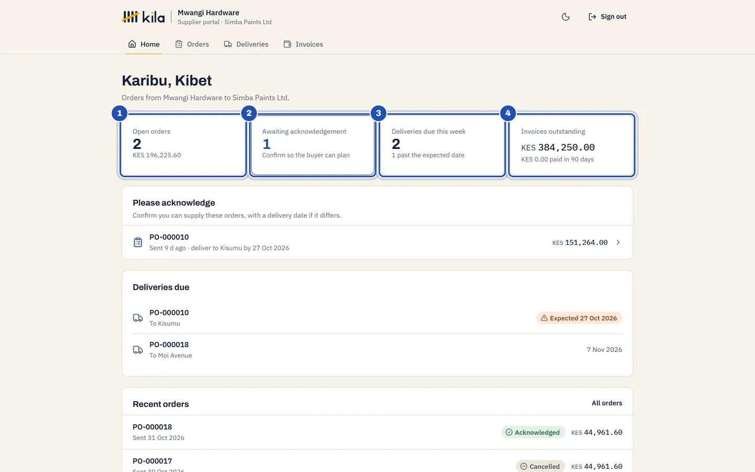Click the 7 Nov 2026 delivery date
This screenshot has height=472, width=755.
point(605,350)
